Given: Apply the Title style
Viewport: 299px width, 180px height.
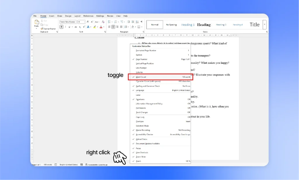Looking at the screenshot, I should [x=255, y=25].
